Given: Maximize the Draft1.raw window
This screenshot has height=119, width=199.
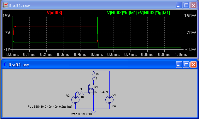Looking at the screenshot, I should (x=186, y=5).
